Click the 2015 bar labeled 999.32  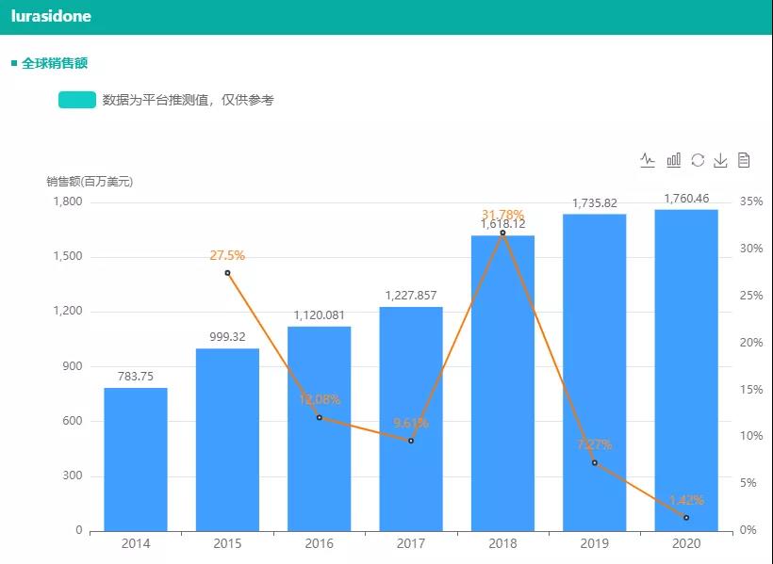pyautogui.click(x=227, y=443)
